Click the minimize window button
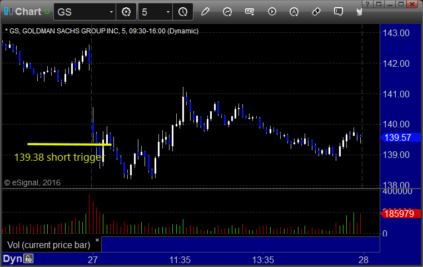Viewport: 423px width, 267px height. (x=390, y=4)
